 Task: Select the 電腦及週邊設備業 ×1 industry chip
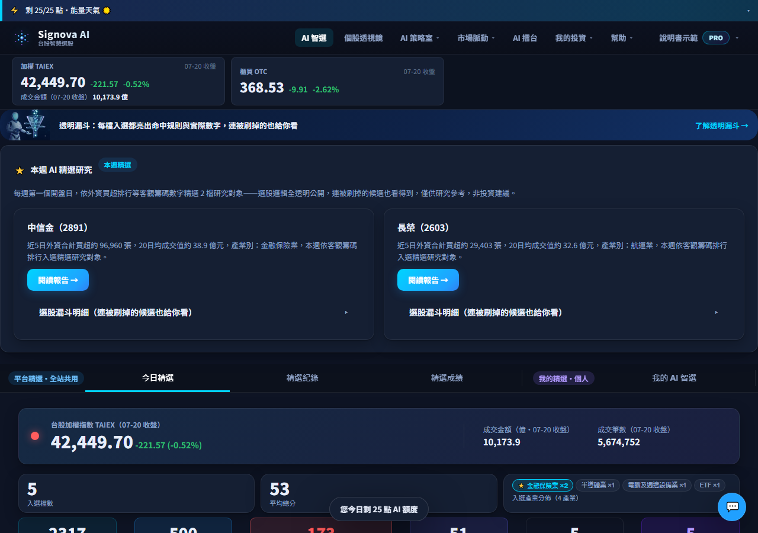coord(657,486)
